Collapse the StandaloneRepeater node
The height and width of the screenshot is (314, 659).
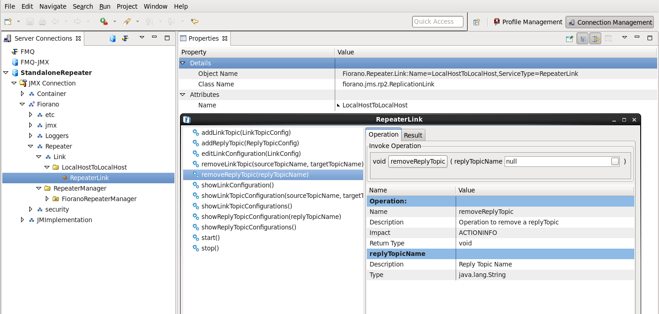click(x=5, y=73)
